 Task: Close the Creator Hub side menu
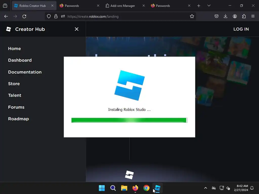tap(76, 29)
